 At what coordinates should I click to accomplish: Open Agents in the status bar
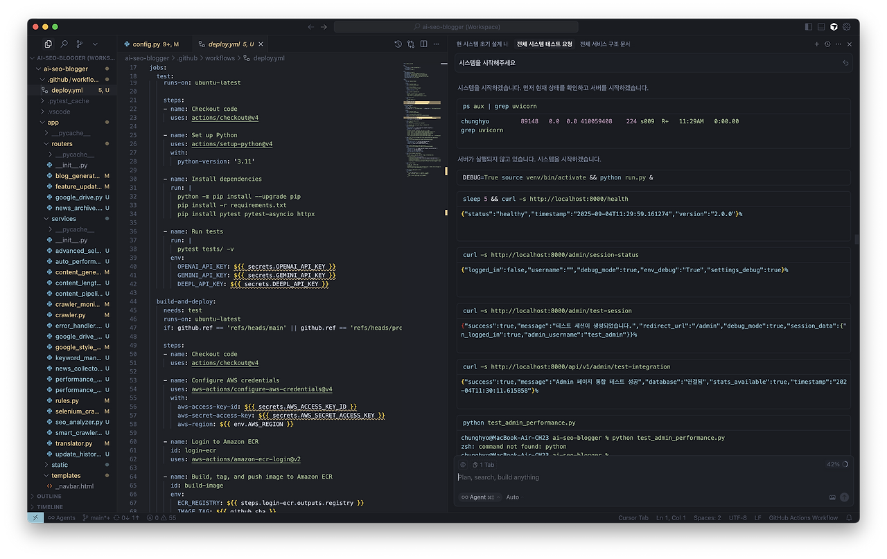coord(62,517)
